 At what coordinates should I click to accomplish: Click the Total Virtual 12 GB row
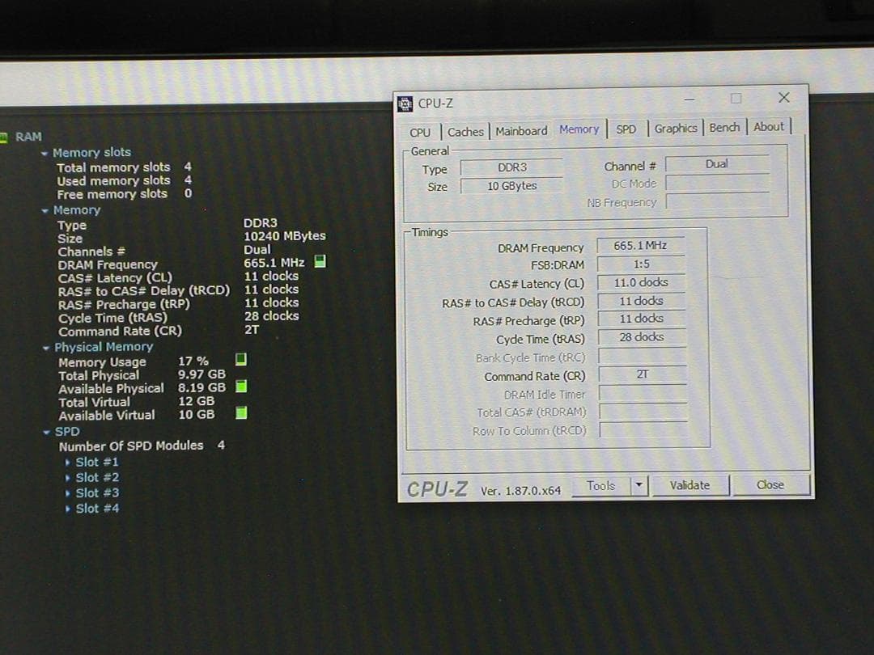point(137,402)
